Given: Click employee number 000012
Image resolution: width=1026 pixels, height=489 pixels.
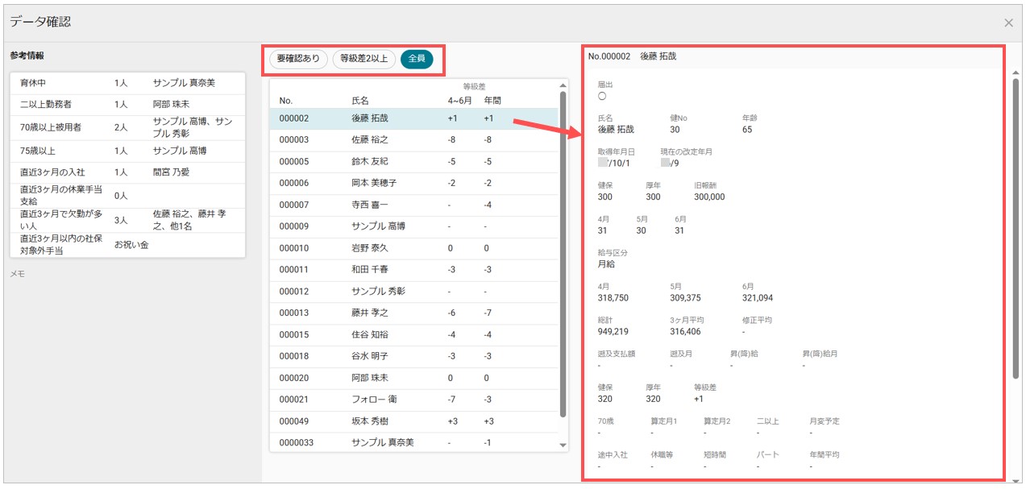Looking at the screenshot, I should pos(294,292).
